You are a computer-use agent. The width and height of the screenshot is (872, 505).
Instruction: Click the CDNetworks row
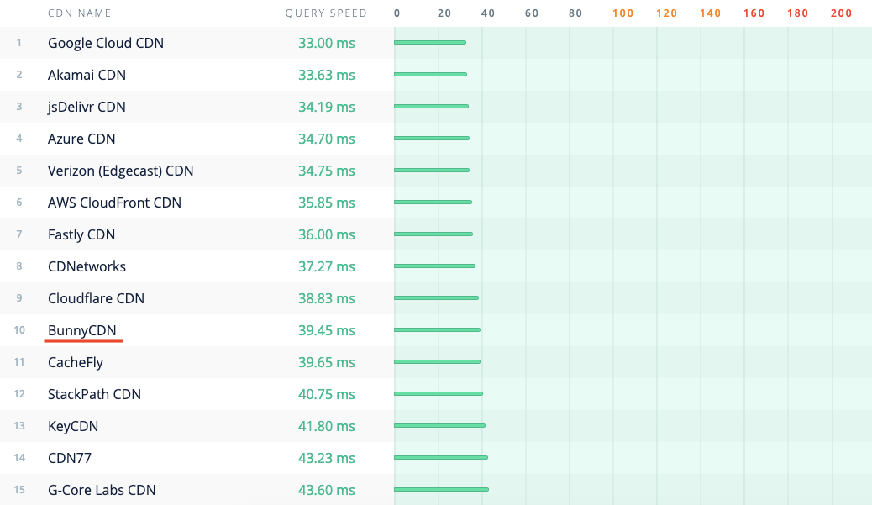click(86, 266)
